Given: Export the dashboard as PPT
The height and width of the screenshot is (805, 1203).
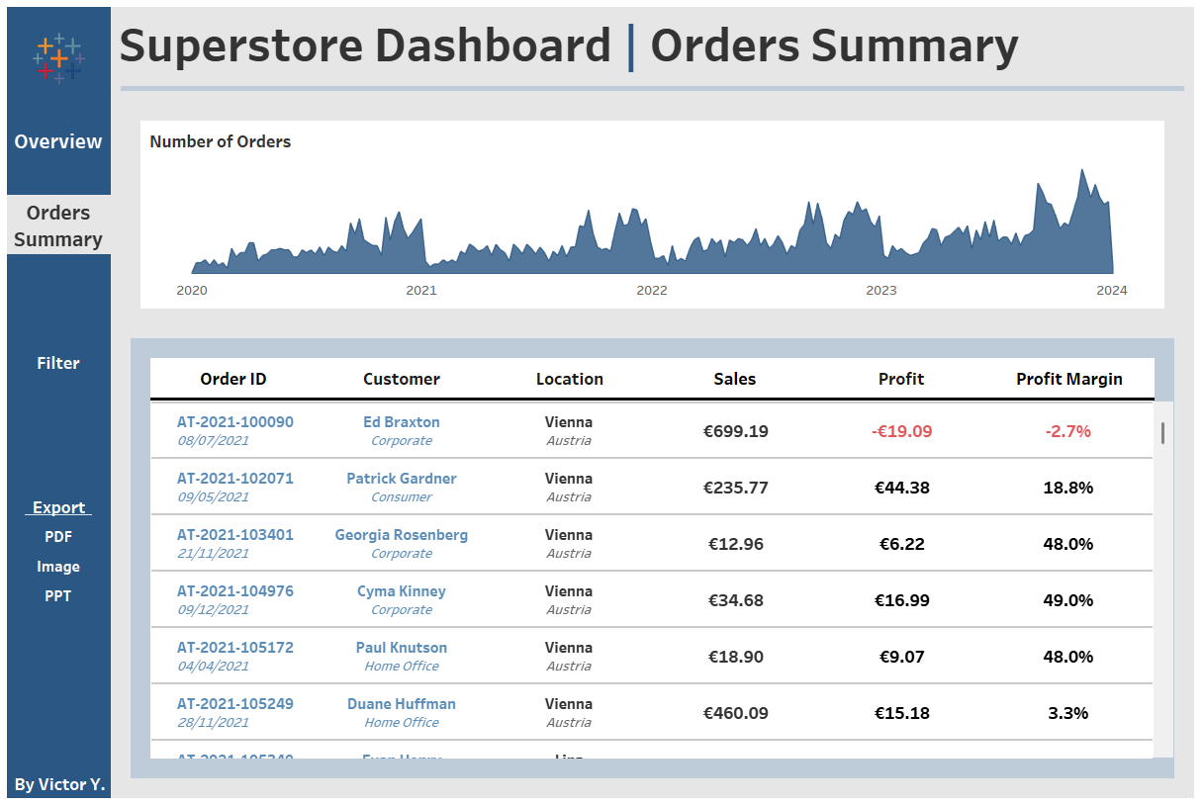Looking at the screenshot, I should 57,595.
